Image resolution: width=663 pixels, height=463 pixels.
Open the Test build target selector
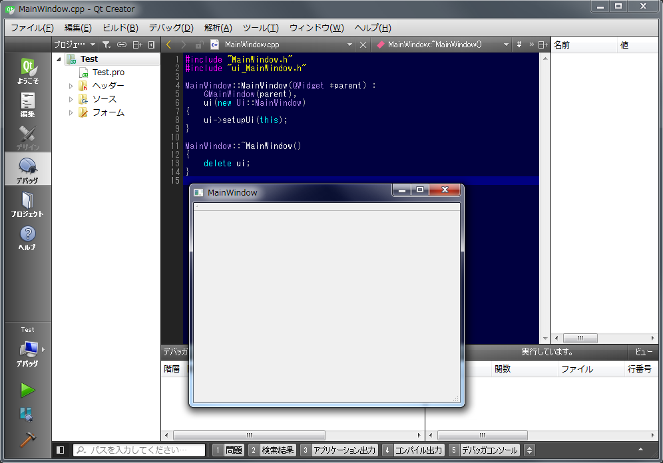coord(28,347)
